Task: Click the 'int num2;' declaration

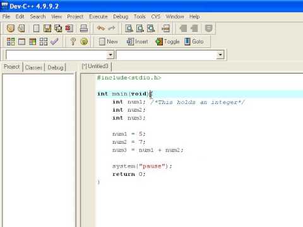Action: (129, 110)
